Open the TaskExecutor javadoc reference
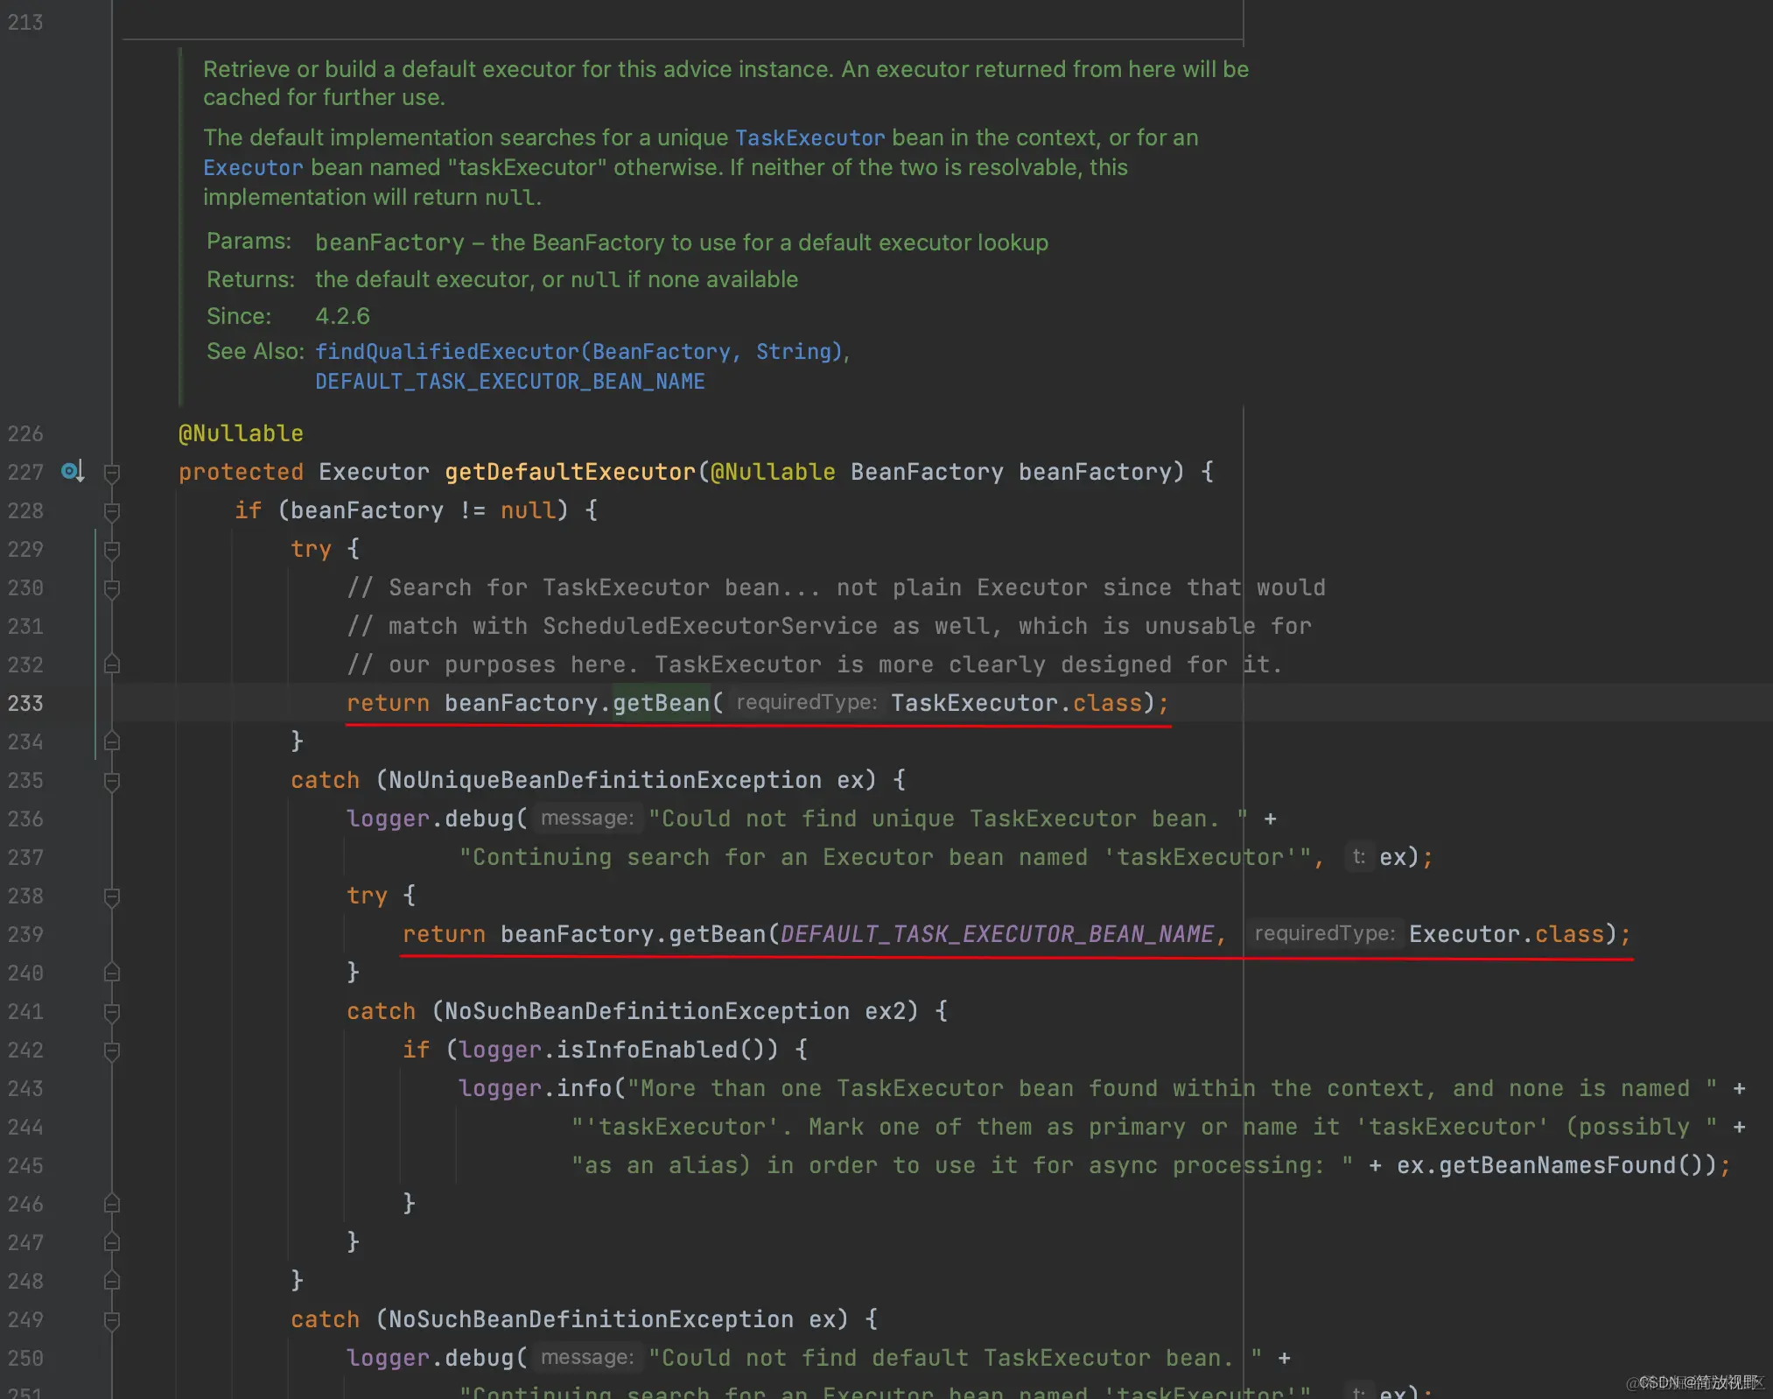 click(x=809, y=137)
